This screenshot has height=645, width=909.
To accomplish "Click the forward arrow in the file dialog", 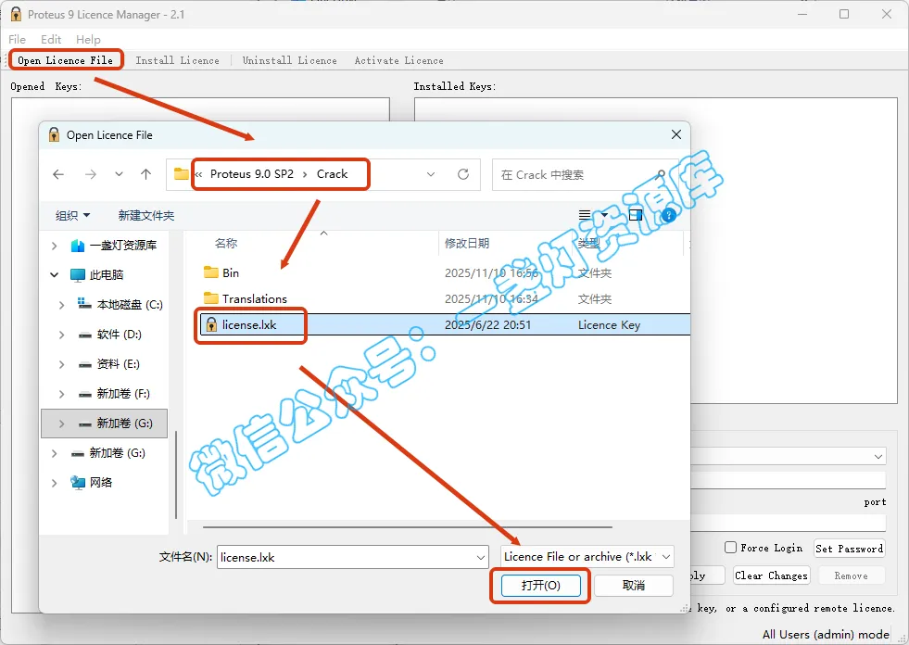I will pyautogui.click(x=91, y=174).
